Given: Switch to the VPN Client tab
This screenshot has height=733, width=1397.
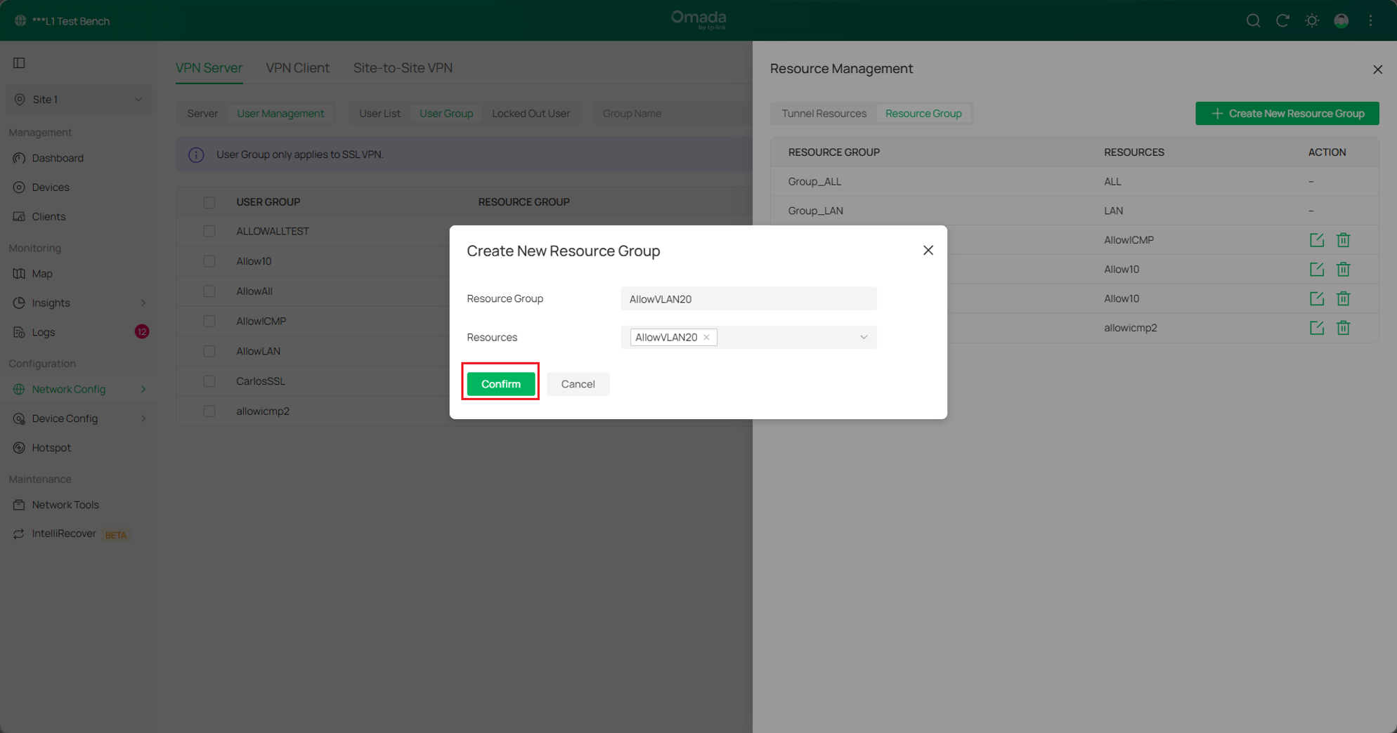Looking at the screenshot, I should (297, 68).
